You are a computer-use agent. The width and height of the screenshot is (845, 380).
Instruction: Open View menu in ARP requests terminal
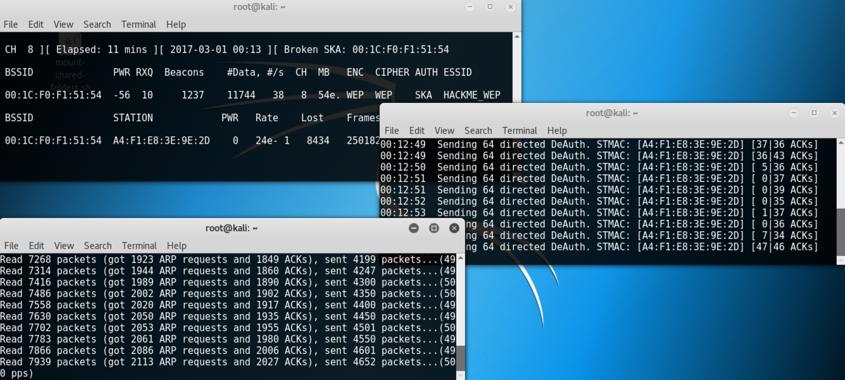pyautogui.click(x=64, y=246)
